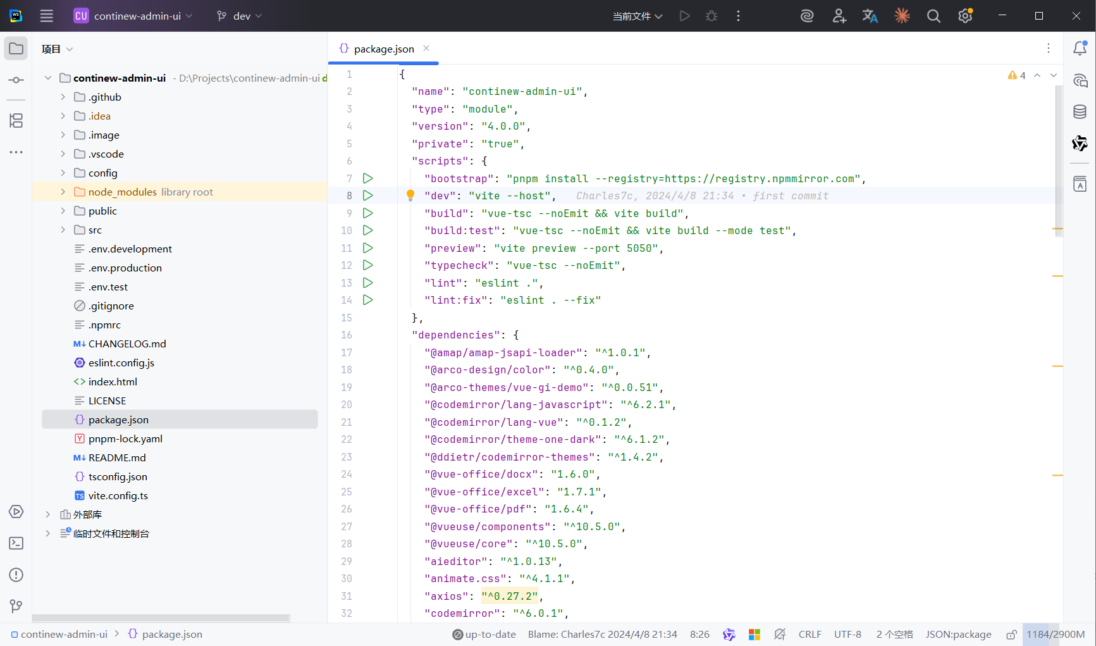This screenshot has height=646, width=1096.
Task: Open the Structure tool window
Action: [x=16, y=120]
